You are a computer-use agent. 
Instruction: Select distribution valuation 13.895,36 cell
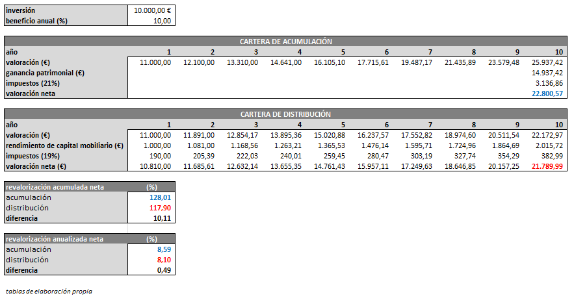286,135
